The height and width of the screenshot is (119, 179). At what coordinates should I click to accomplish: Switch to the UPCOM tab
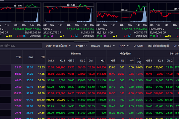(139, 46)
